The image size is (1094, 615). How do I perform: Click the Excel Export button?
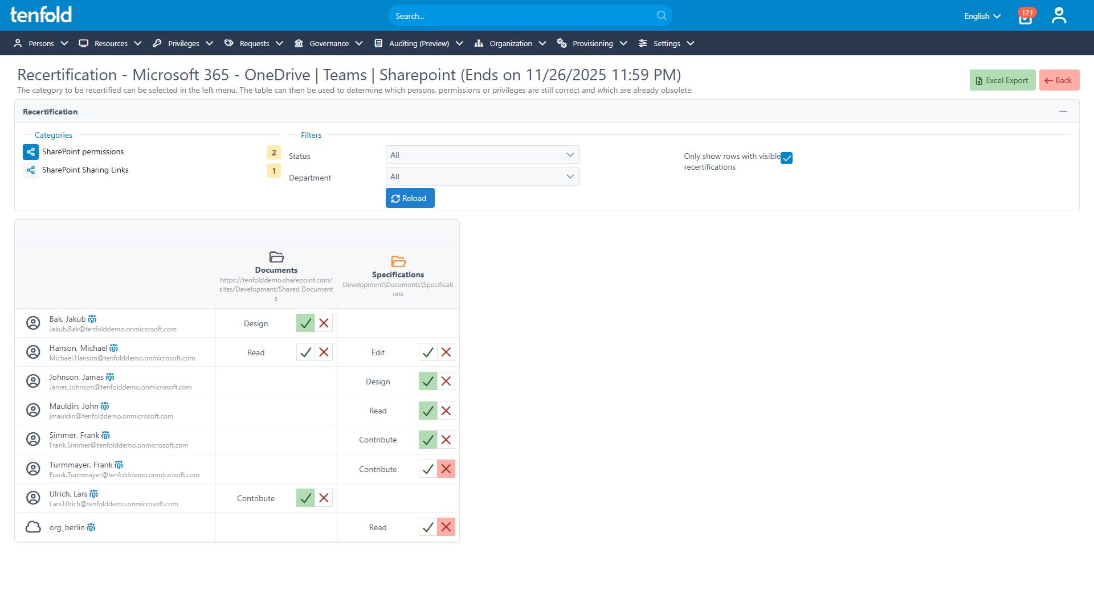pos(1002,80)
